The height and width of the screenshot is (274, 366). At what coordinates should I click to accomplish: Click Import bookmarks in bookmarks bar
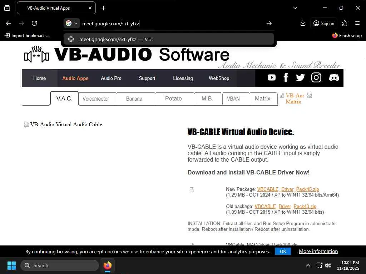coord(27,36)
